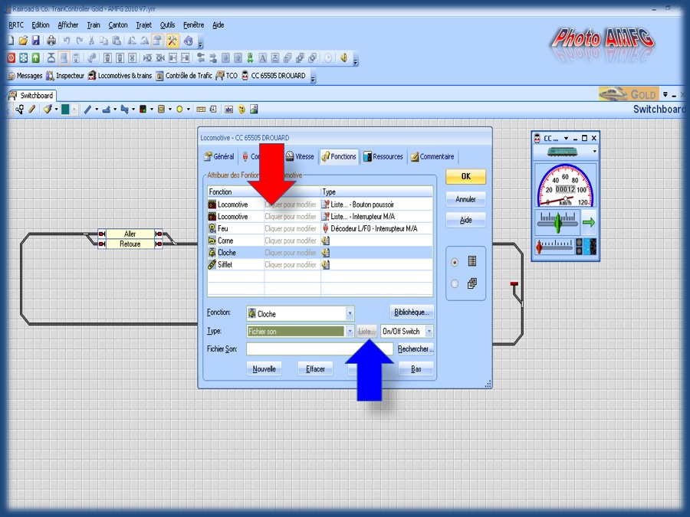Image resolution: width=690 pixels, height=517 pixels.
Task: Select the paintbrush fill tool
Action: [48, 110]
